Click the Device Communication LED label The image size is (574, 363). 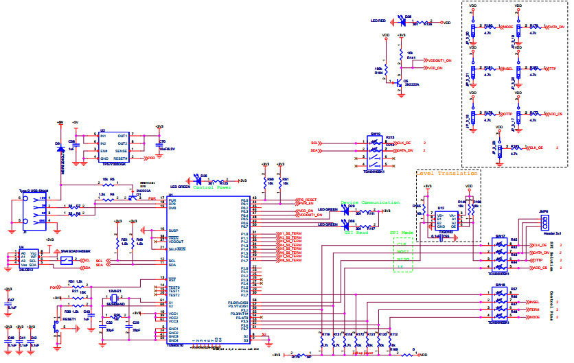coord(369,202)
